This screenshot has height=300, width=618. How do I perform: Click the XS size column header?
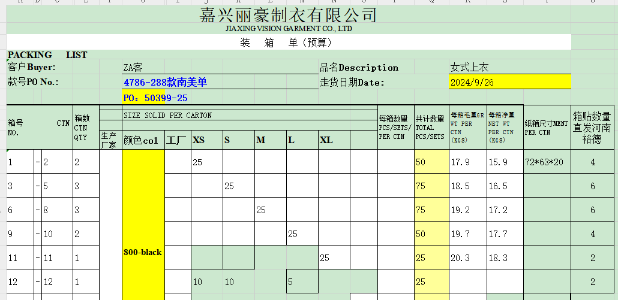199,141
